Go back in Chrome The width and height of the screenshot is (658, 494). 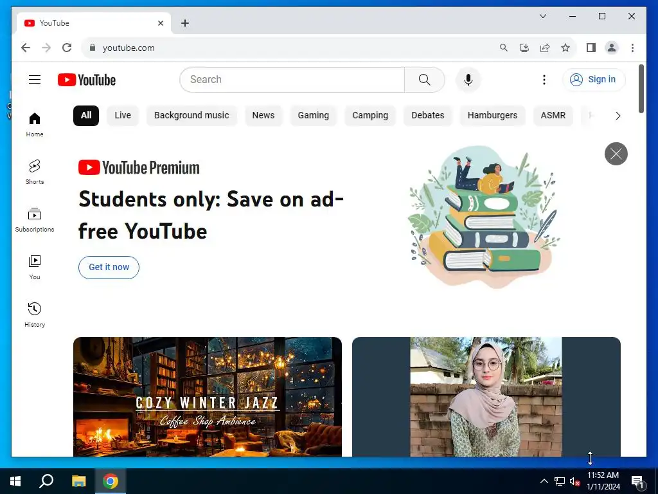(x=26, y=48)
